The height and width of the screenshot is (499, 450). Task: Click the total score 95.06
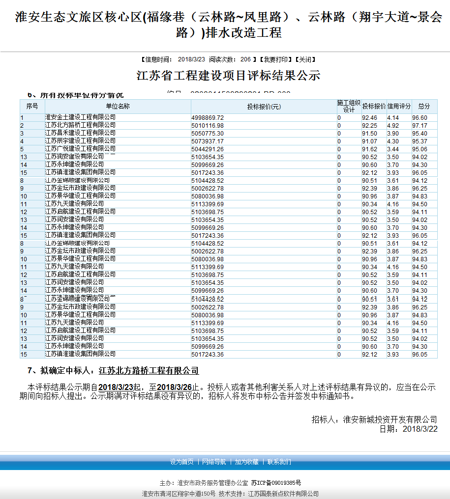coord(420,149)
